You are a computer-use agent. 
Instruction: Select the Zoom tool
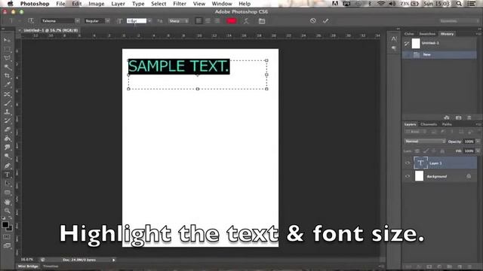pos(7,211)
